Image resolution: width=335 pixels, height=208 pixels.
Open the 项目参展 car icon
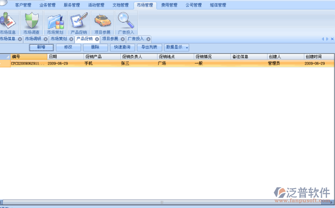[x=102, y=23]
